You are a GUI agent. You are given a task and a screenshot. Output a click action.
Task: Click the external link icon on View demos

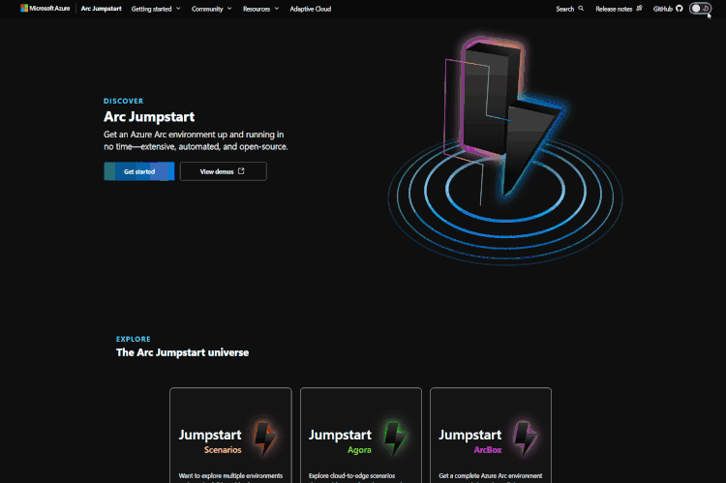[x=241, y=171]
